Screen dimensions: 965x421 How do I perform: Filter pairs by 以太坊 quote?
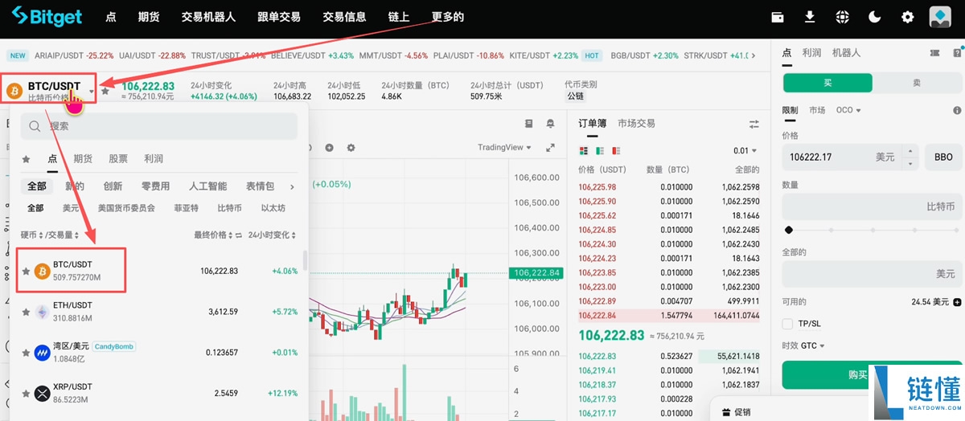click(x=273, y=208)
